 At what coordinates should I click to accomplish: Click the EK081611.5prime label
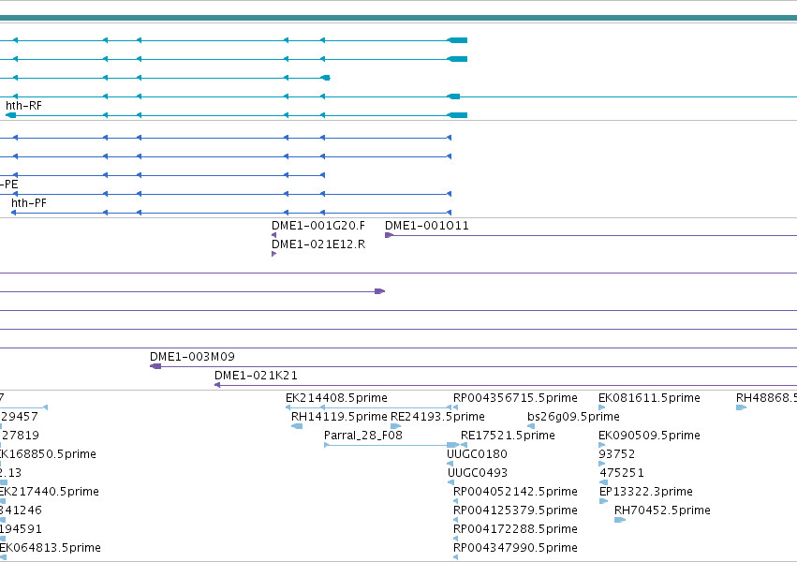[649, 398]
